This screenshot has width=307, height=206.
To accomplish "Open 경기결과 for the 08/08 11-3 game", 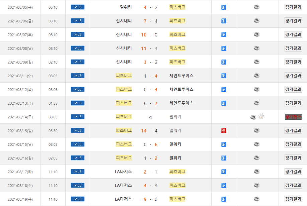I will [293, 48].
